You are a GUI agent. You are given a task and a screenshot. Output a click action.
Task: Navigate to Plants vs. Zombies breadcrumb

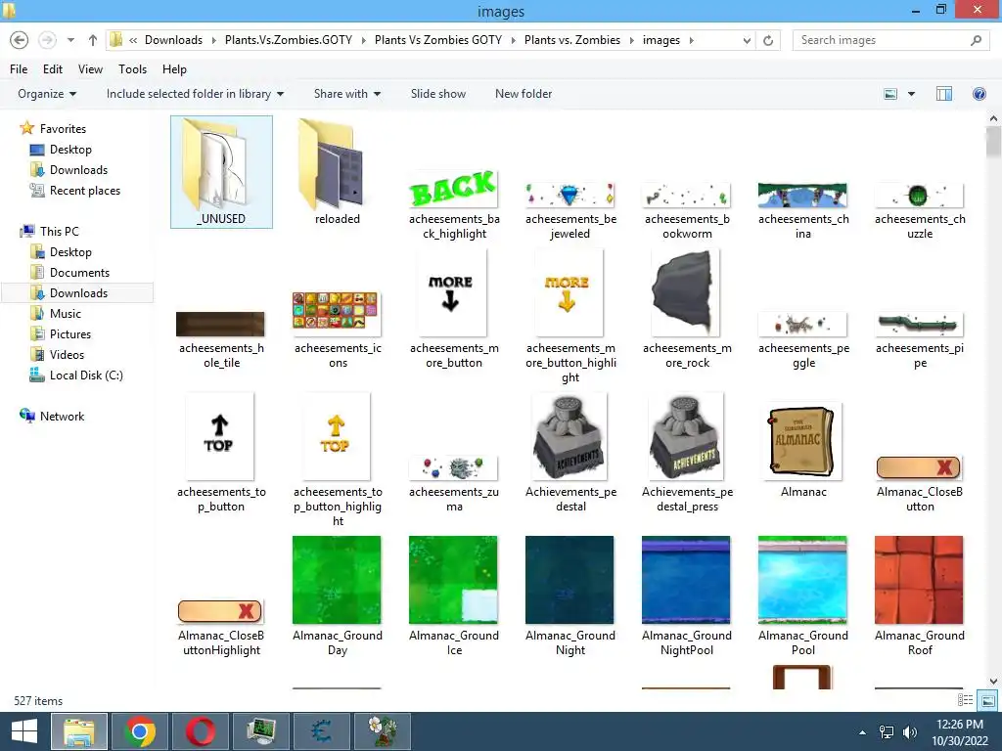tap(571, 40)
